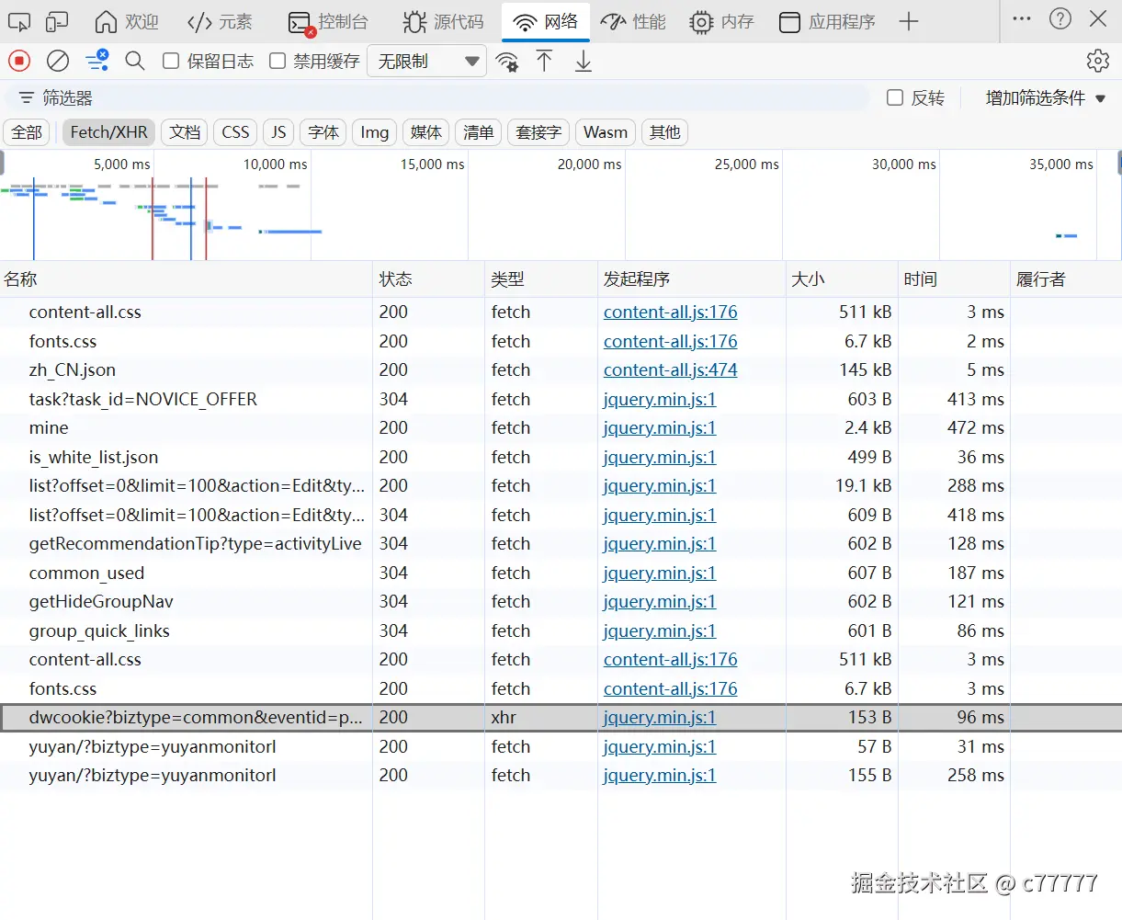The width and height of the screenshot is (1122, 920).
Task: Open the 无限制 throttling dropdown
Action: coord(427,62)
